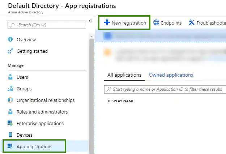Click the Enterprise applications grid icon
Image resolution: width=226 pixels, height=154 pixels.
10,123
